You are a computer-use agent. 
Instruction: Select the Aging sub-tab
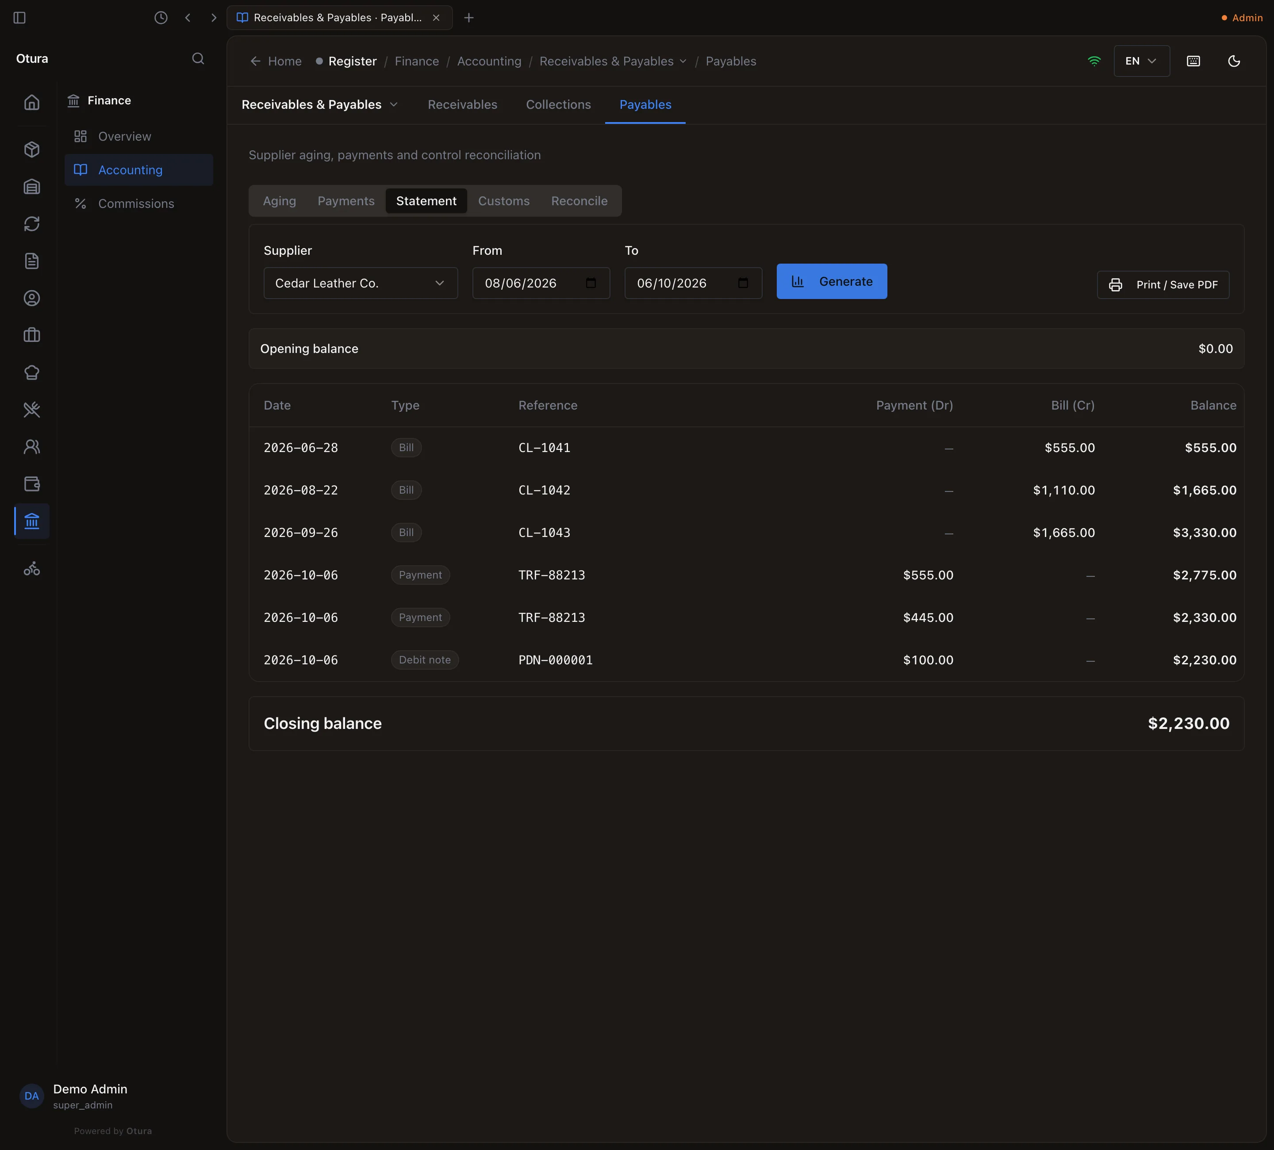[x=279, y=201]
